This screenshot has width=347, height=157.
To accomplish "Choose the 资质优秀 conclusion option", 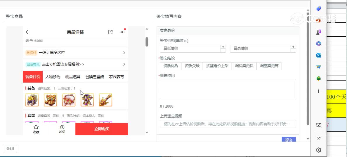I will (171, 66).
